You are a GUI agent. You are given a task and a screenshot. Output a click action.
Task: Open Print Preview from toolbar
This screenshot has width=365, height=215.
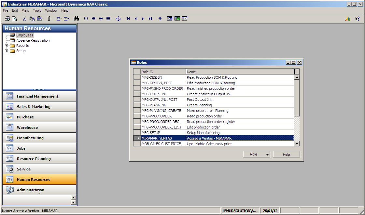[15, 19]
